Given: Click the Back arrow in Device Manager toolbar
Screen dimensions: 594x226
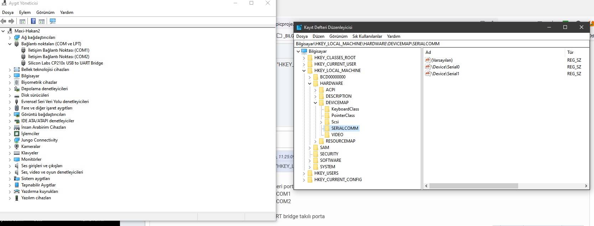Looking at the screenshot, I should pyautogui.click(x=4, y=21).
